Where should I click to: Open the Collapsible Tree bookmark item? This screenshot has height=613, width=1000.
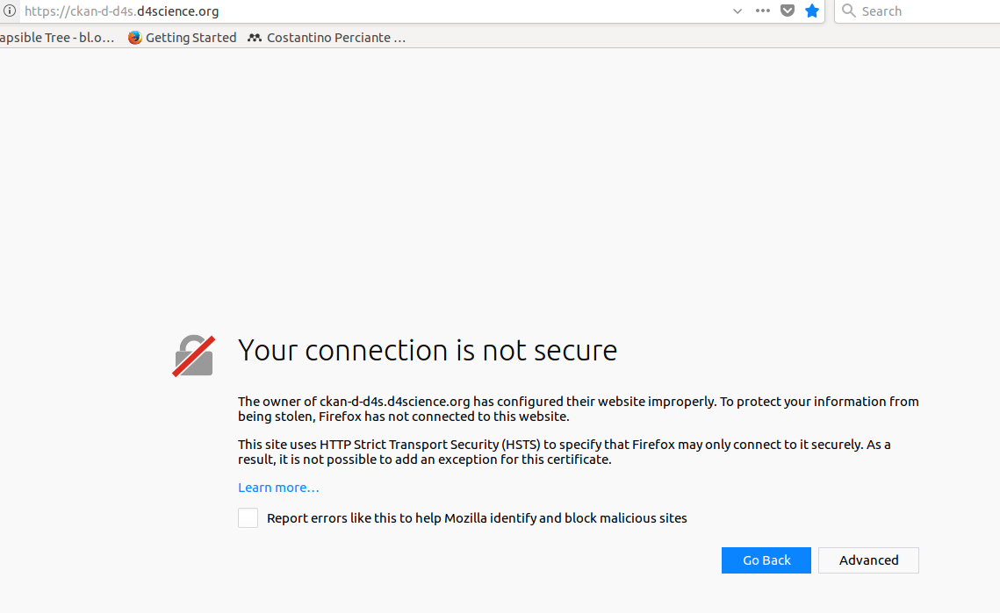click(57, 38)
